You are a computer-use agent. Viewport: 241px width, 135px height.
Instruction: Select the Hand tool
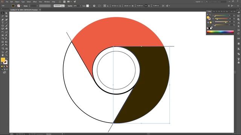coord(3,55)
